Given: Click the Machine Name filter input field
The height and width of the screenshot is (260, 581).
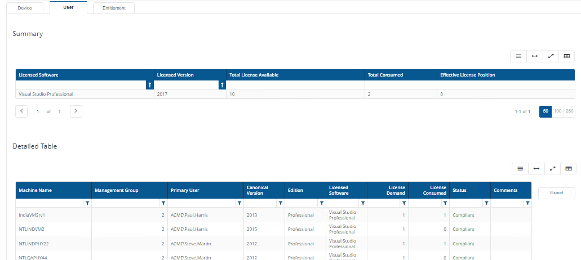Looking at the screenshot, I should coord(50,203).
